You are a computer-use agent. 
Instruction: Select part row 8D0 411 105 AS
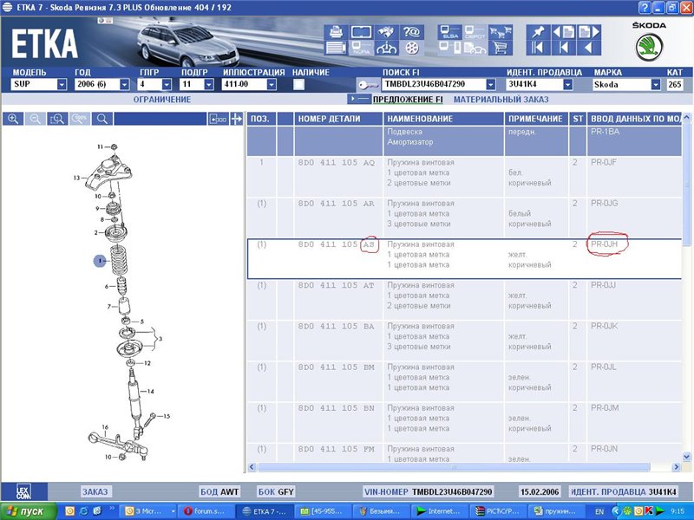pyautogui.click(x=464, y=258)
